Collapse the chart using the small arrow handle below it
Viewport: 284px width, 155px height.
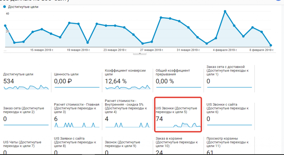tap(140, 53)
